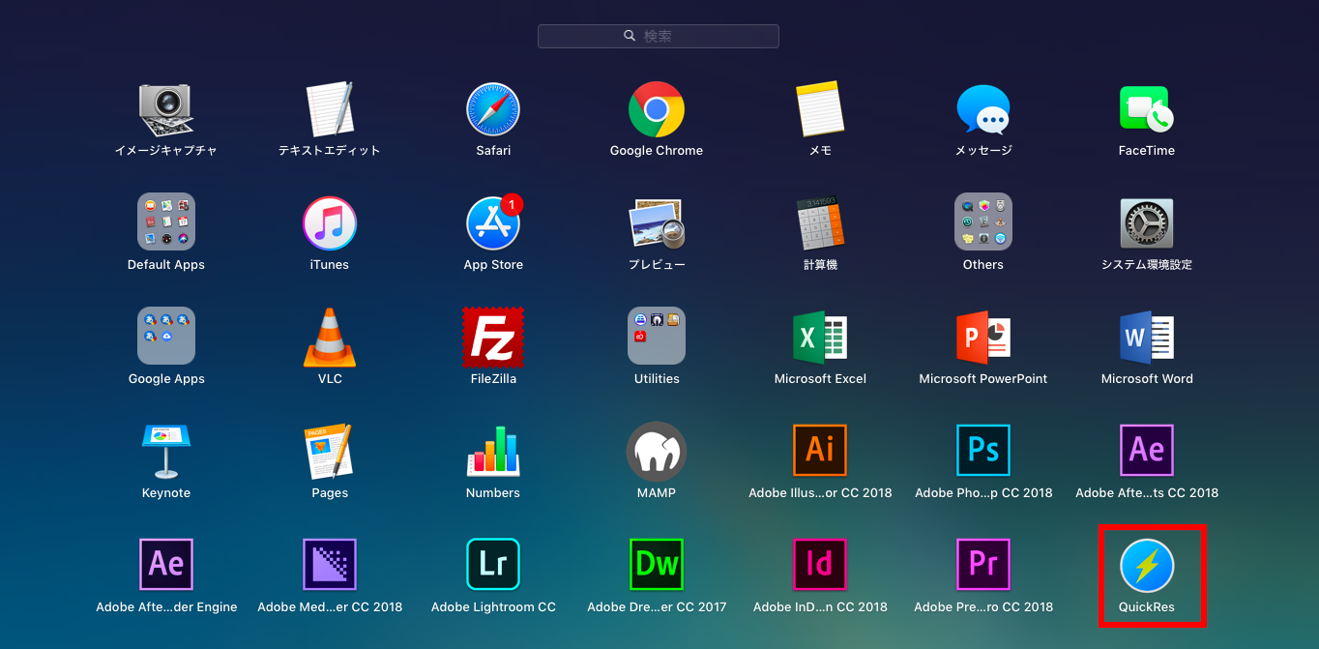1319x649 pixels.
Task: Open App Store with update badge
Action: coord(493,223)
